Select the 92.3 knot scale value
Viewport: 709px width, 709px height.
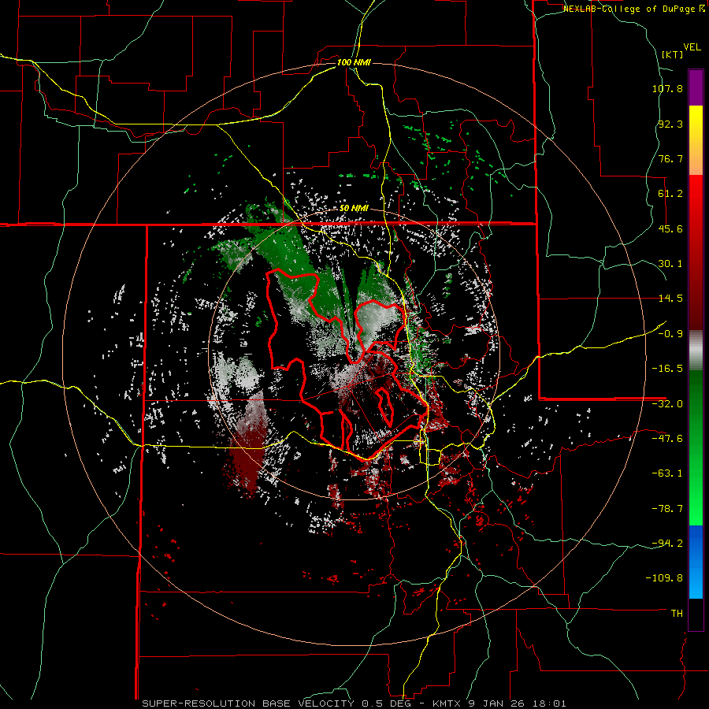pos(670,124)
